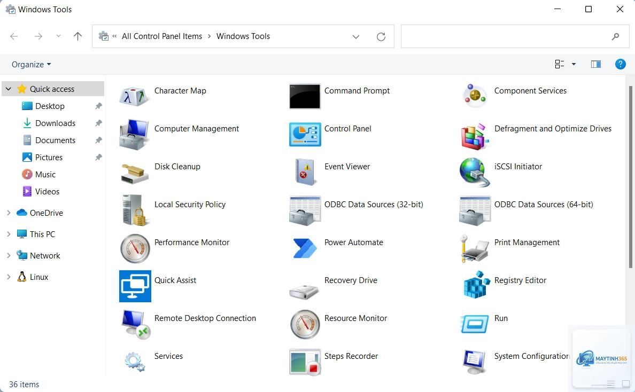Go back to previous folder
The height and width of the screenshot is (392, 635).
(14, 36)
